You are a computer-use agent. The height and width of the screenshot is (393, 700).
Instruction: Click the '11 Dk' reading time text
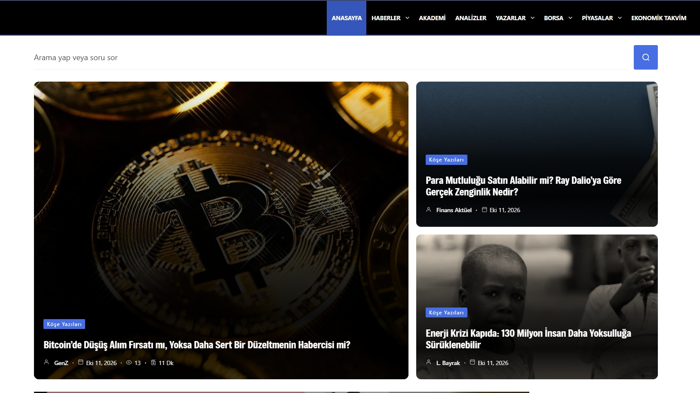pos(166,363)
